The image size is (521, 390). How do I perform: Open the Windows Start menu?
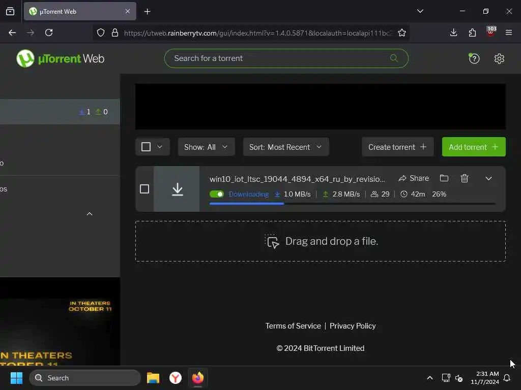point(16,378)
